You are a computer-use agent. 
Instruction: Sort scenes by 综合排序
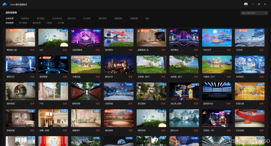coord(10,23)
